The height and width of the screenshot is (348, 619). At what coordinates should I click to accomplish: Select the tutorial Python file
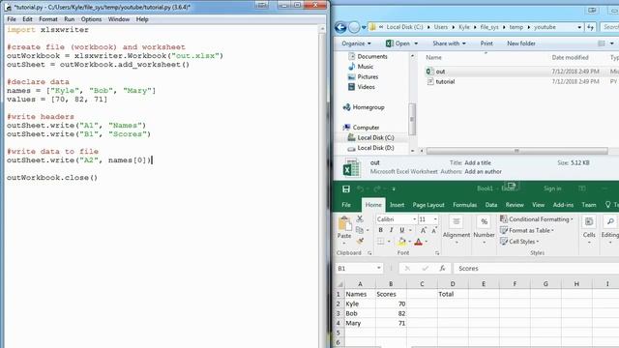click(445, 81)
